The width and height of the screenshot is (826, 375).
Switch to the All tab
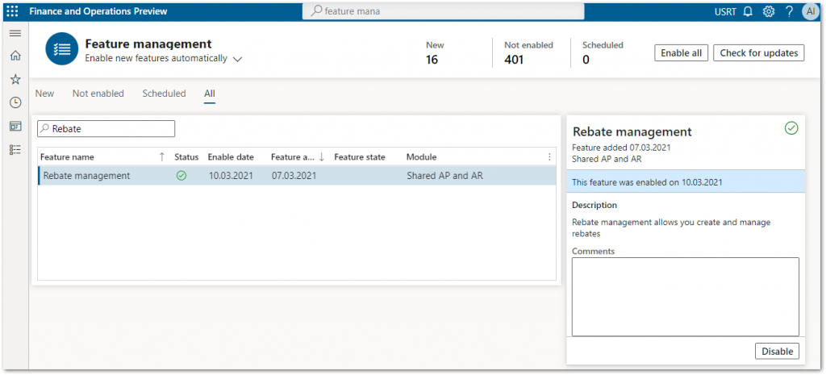[210, 94]
